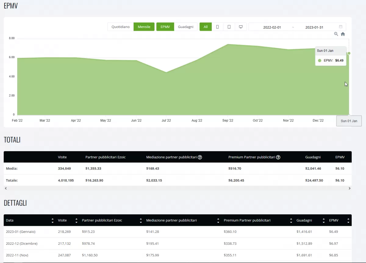
Task: Click Gennaio earnings value $1,416.61
Action: pyautogui.click(x=304, y=232)
